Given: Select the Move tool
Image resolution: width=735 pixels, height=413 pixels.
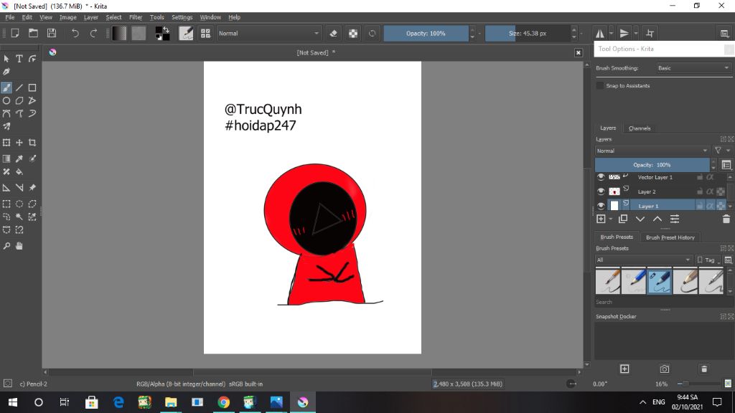Looking at the screenshot, I should (19, 143).
